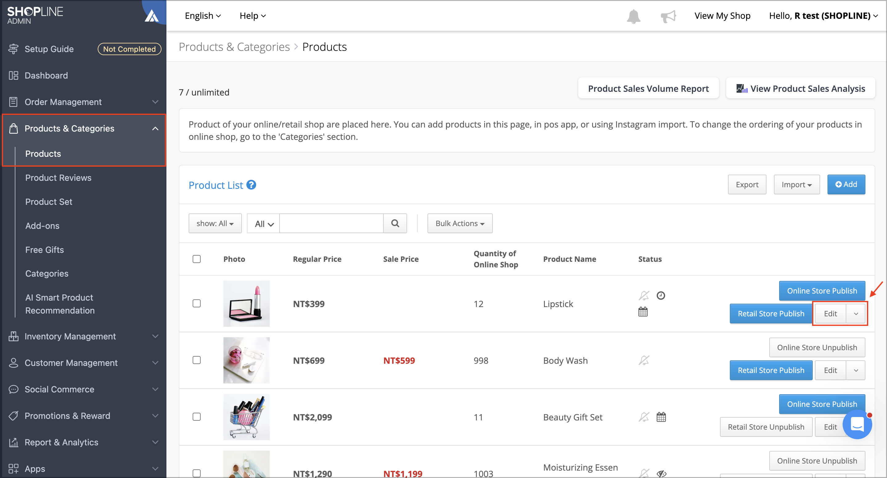
Task: Open Product Set in sidebar
Action: (x=49, y=202)
